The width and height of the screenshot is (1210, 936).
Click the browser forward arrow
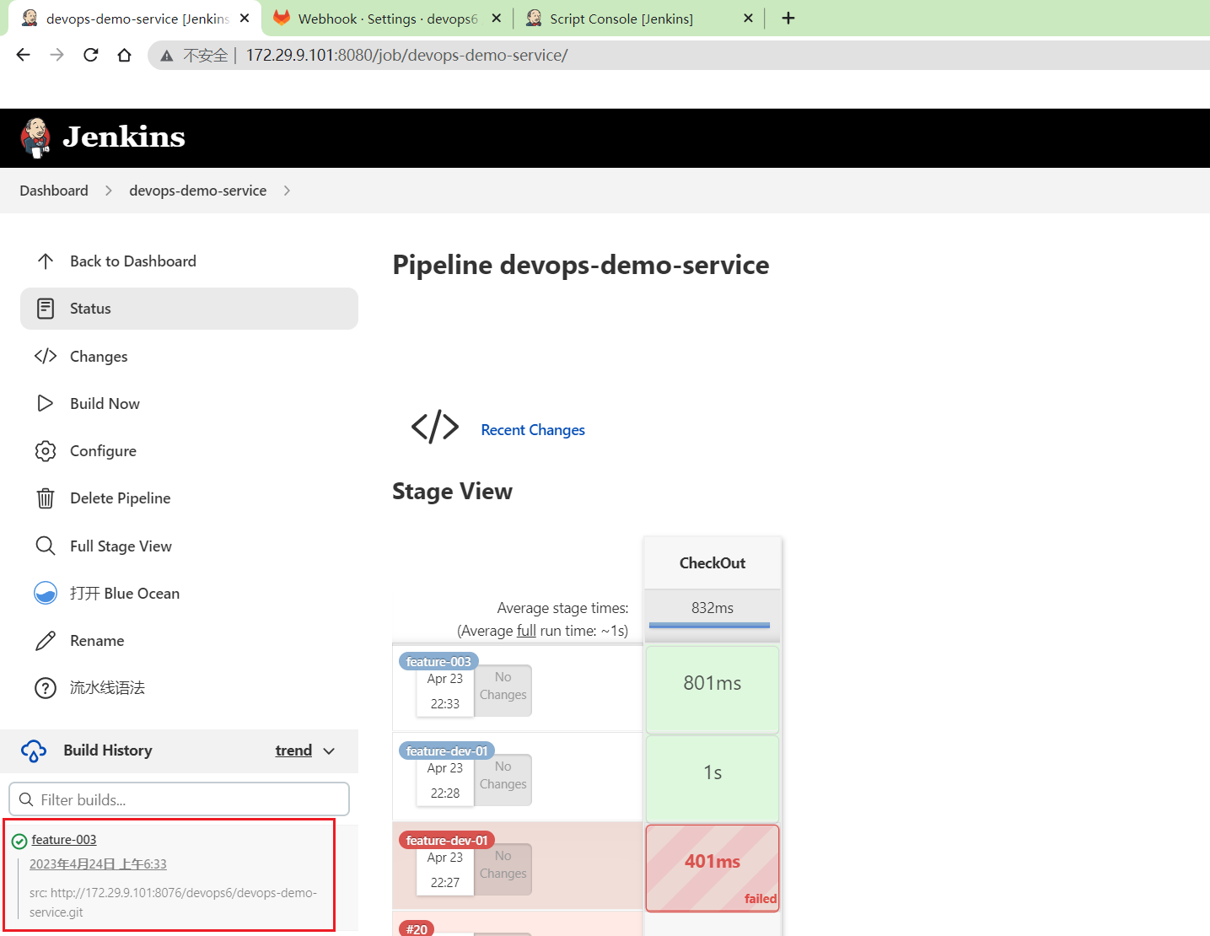[x=56, y=55]
